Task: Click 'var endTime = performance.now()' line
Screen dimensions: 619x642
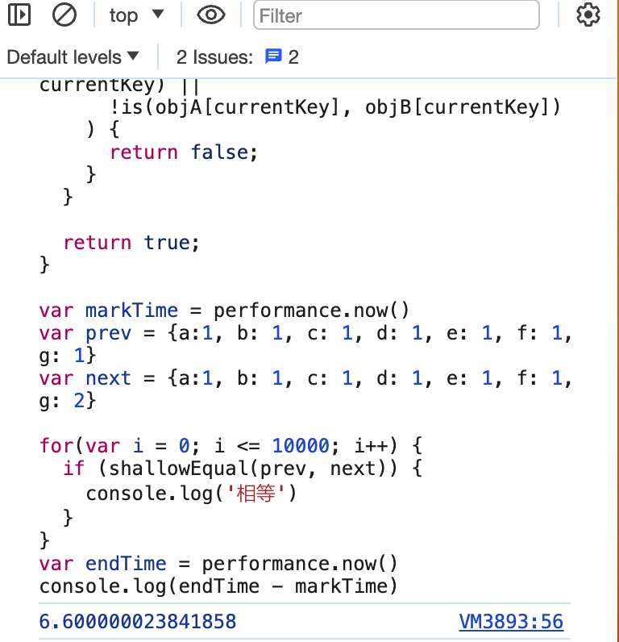Action: 218,564
